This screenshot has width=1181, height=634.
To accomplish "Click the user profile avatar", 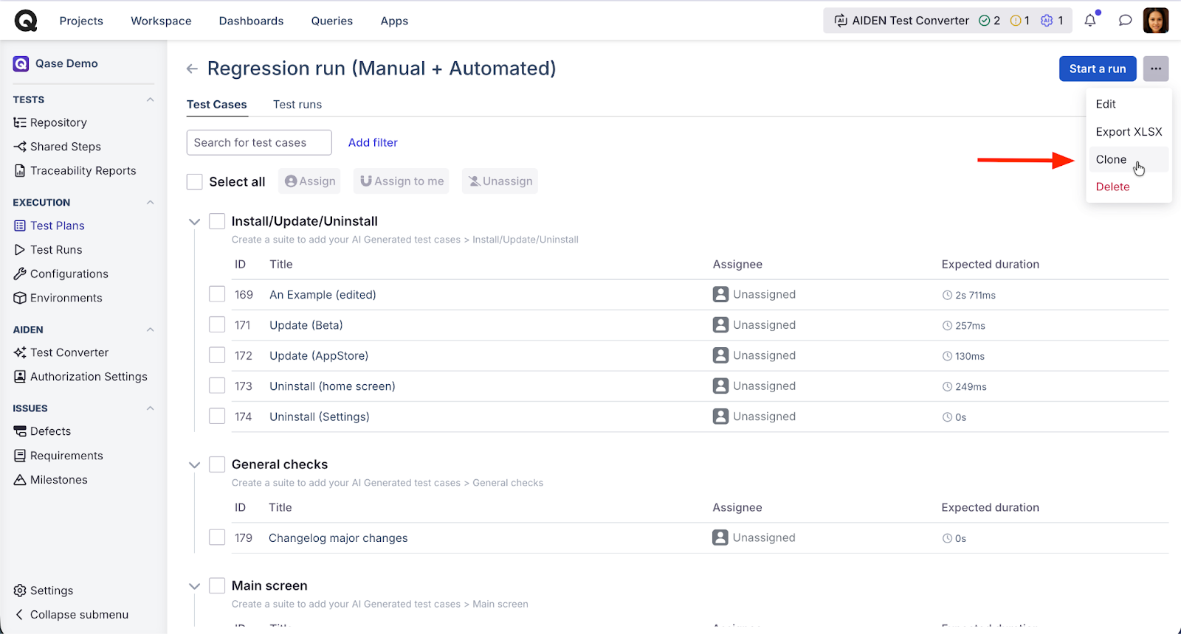I will pos(1155,21).
